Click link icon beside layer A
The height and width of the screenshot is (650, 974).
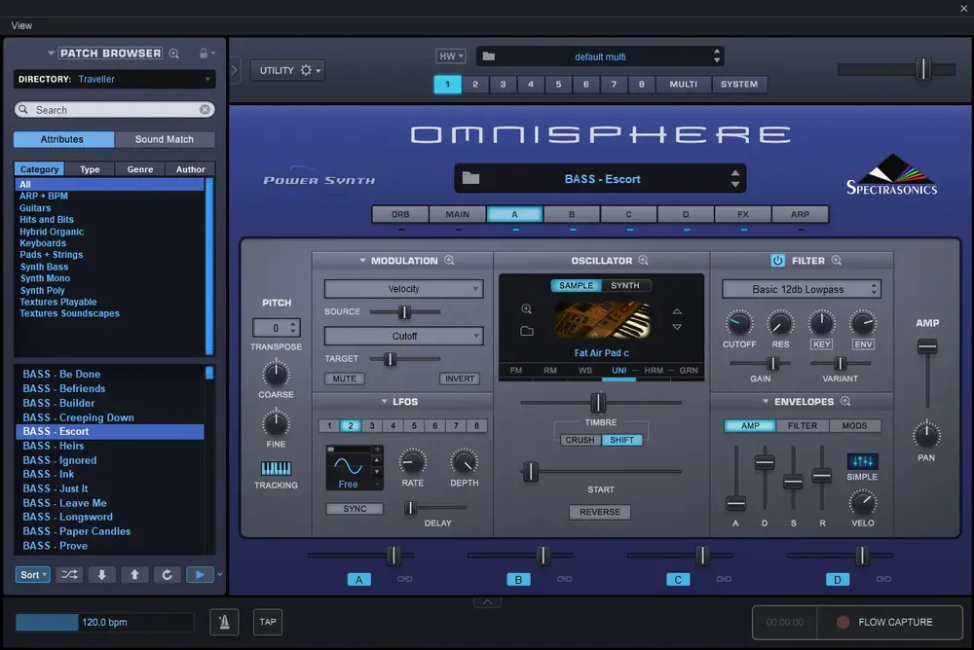[x=405, y=579]
